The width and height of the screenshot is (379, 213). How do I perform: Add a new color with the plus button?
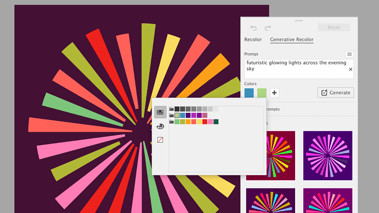click(x=274, y=93)
